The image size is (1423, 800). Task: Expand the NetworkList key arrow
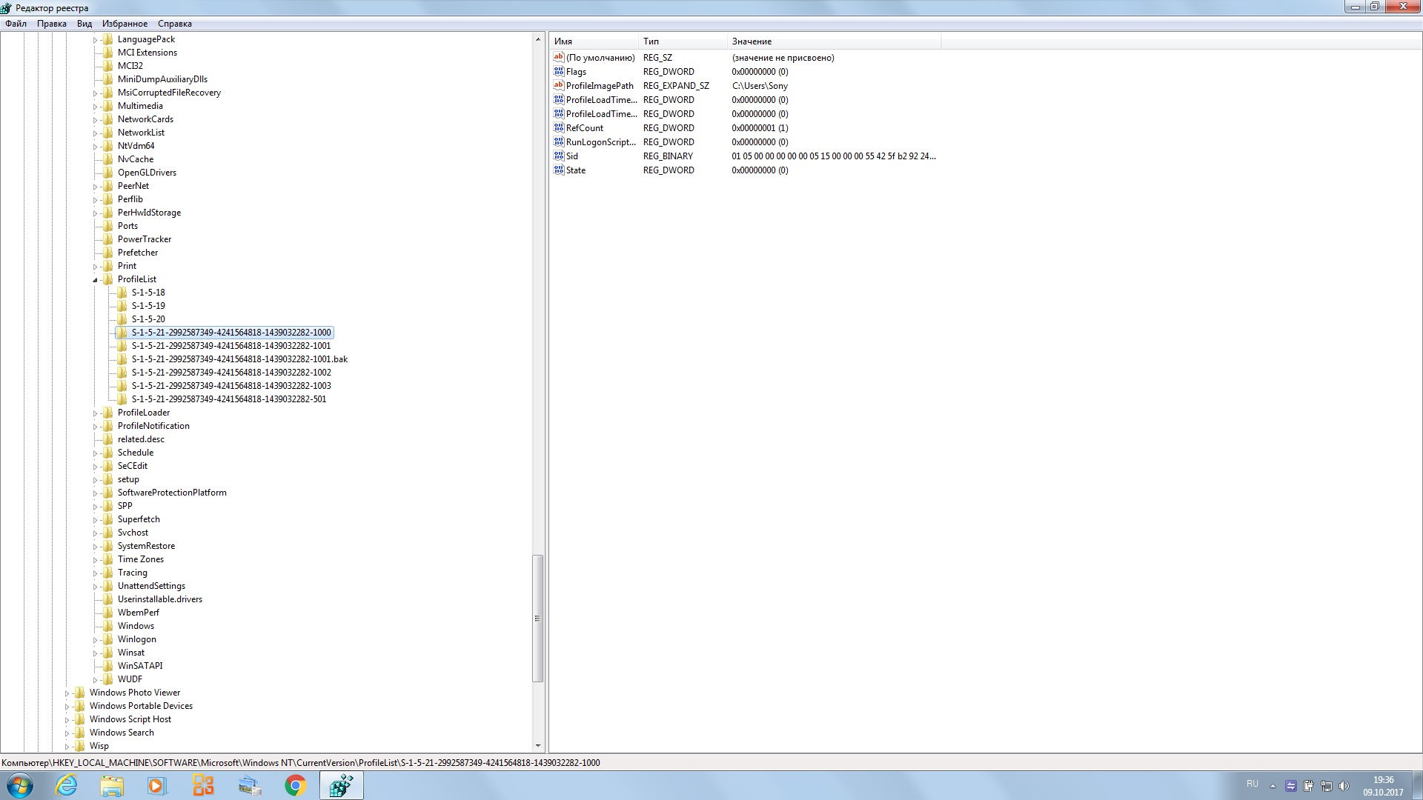[x=95, y=133]
